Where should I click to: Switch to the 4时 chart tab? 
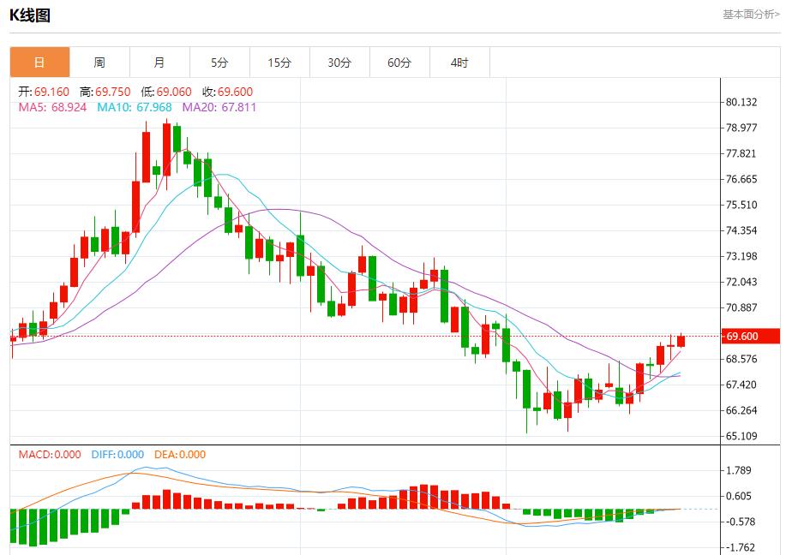pyautogui.click(x=459, y=63)
